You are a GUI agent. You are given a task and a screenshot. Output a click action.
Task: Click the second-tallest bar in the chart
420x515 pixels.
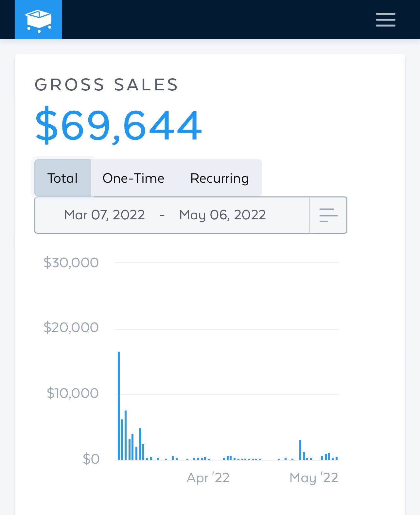126,435
